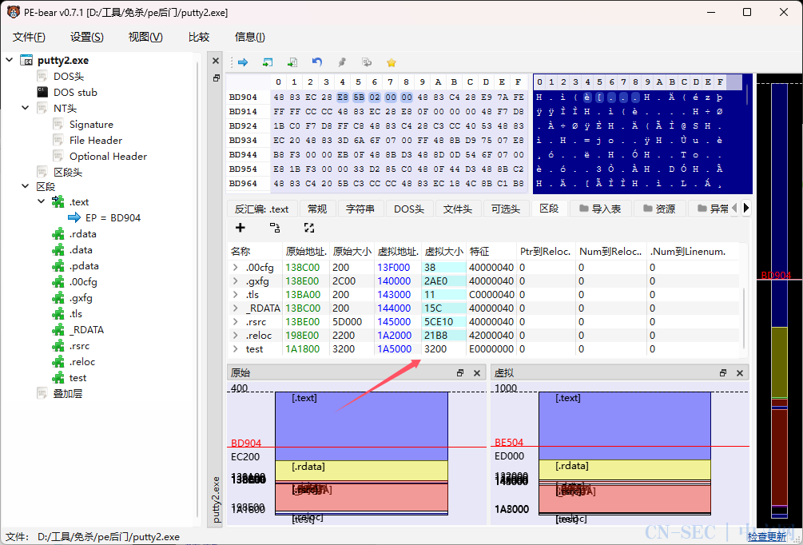Screen dimensions: 803x545
Task: Expand the .gxfg row in section table
Action: 235,280
